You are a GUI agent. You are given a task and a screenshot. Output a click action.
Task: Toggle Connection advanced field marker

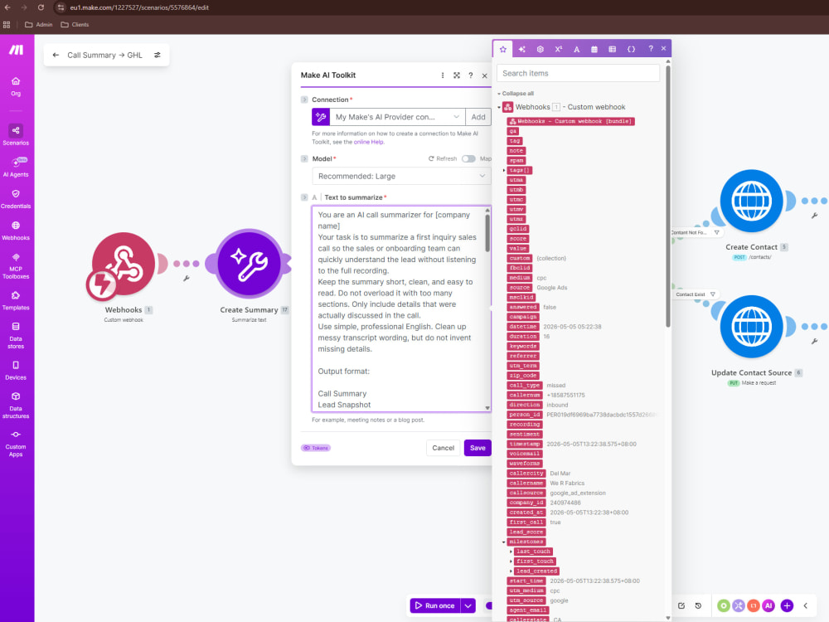tap(304, 100)
